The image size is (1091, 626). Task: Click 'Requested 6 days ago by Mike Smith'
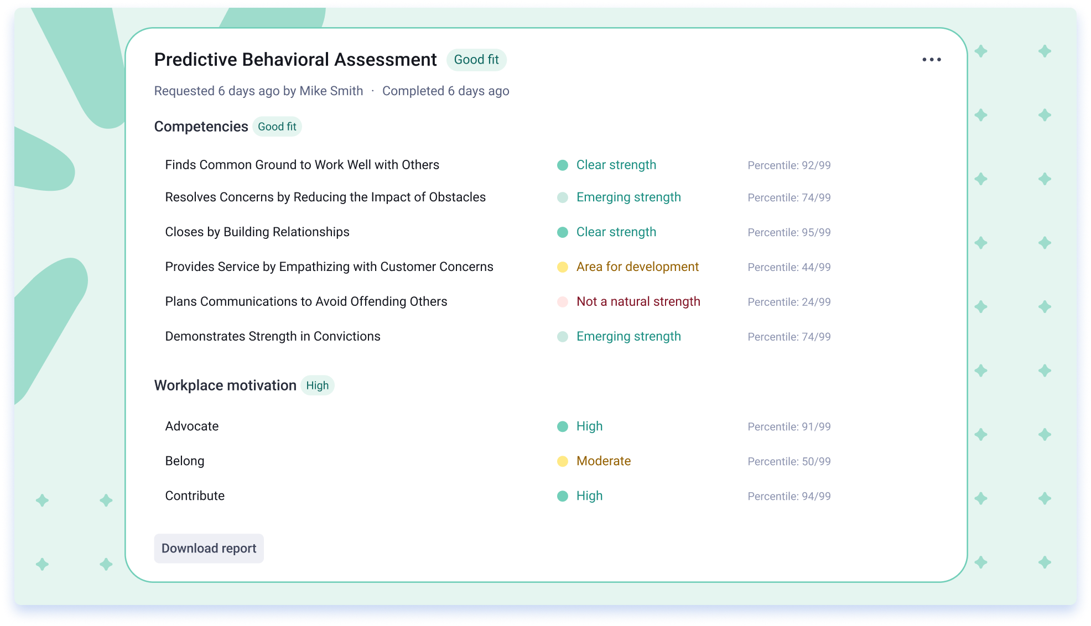(x=258, y=91)
